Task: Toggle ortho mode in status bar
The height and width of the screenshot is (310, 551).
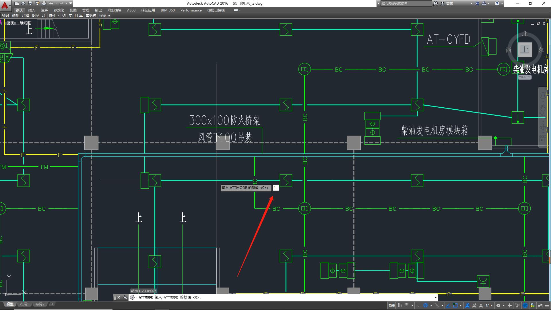Action: click(x=419, y=305)
